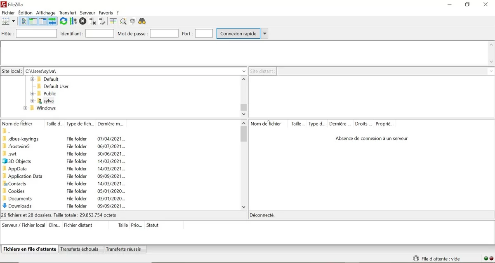Sort local files by Nom de fichier

[x=23, y=123]
